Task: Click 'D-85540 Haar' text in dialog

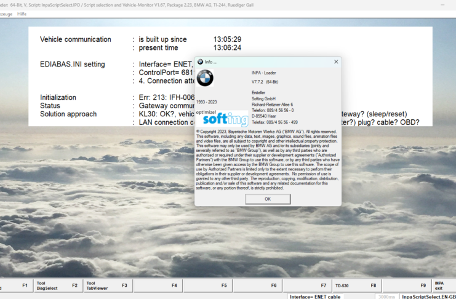Action: tap(264, 116)
